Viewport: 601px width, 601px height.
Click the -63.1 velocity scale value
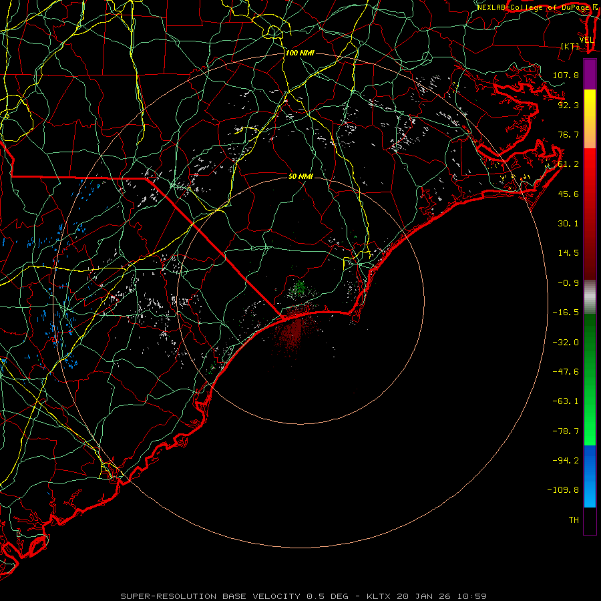[x=566, y=401]
